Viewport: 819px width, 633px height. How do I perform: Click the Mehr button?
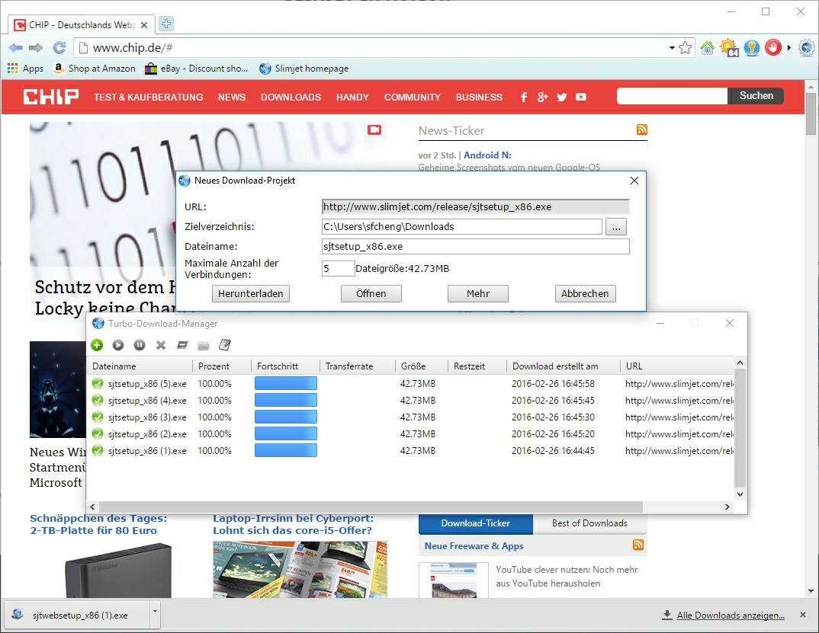click(478, 294)
